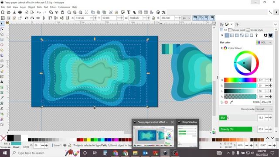Viewport: 279px width, 157px height.
Task: Raise selection to top icon
Action: (50, 18)
